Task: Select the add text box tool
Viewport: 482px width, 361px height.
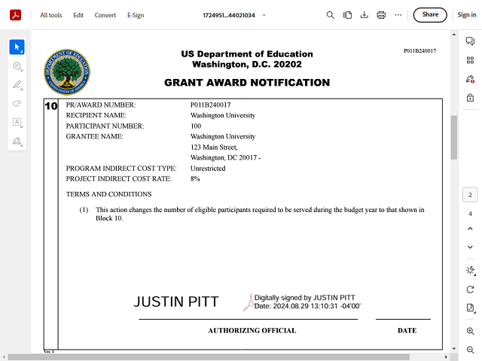Action: (x=17, y=122)
